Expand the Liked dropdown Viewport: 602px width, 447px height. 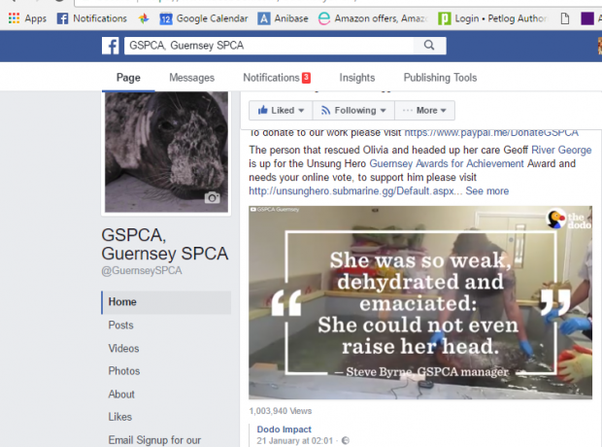(281, 111)
